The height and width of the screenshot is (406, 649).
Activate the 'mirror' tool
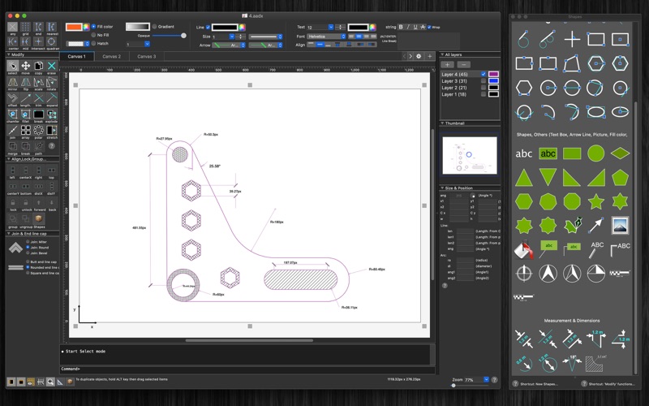[13, 82]
